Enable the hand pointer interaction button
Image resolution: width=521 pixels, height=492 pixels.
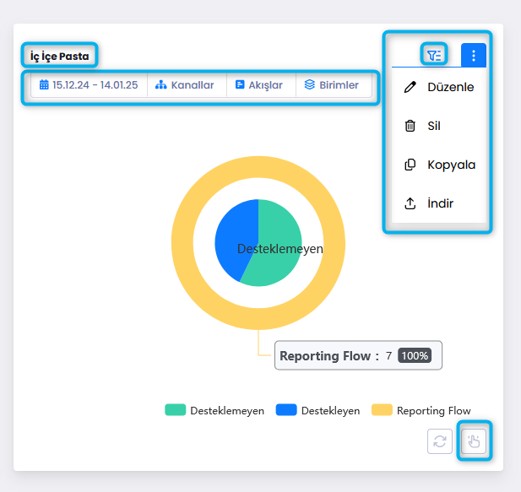474,441
